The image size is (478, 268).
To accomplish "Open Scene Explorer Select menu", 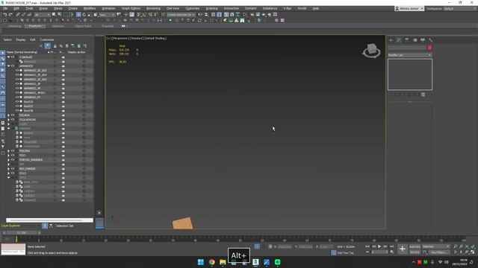I will pos(7,39).
